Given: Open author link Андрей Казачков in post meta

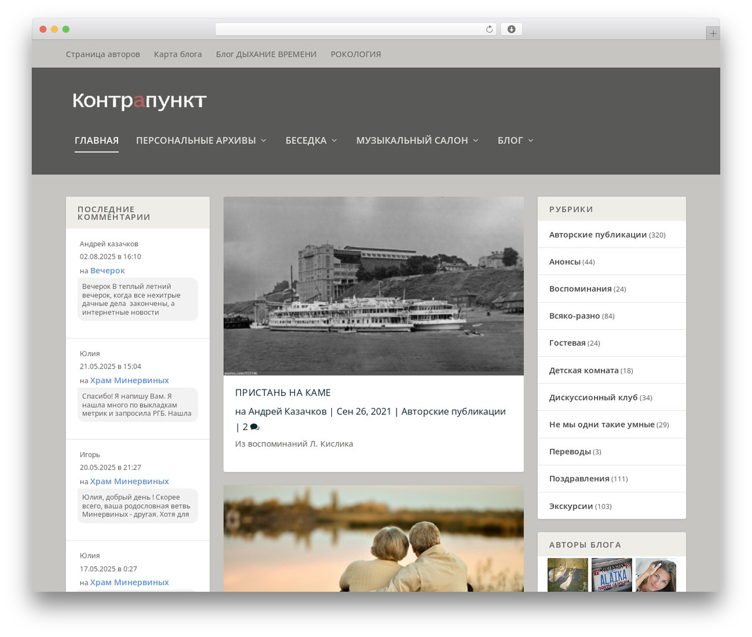Looking at the screenshot, I should point(287,411).
